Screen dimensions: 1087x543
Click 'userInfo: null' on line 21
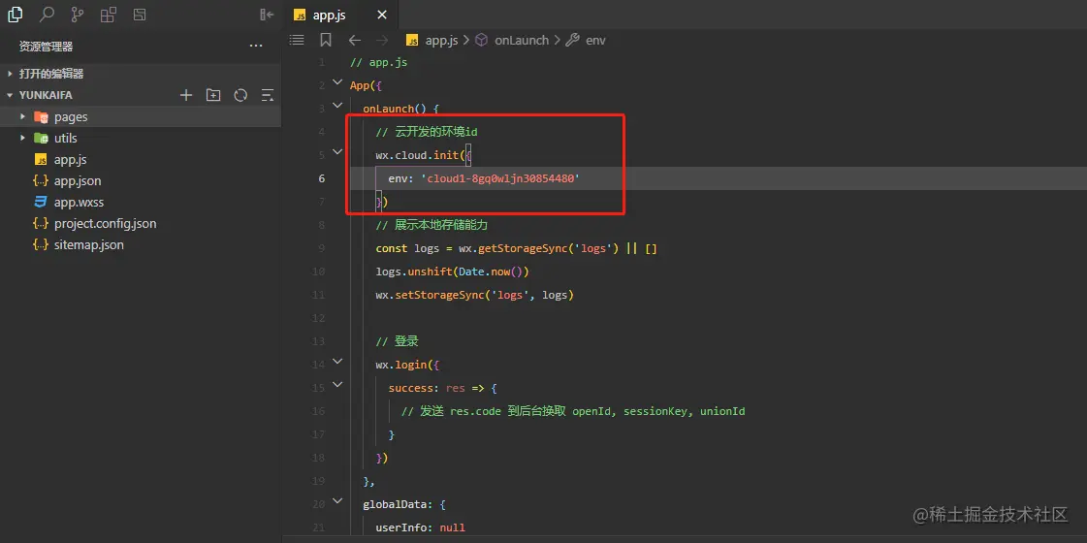coord(420,527)
